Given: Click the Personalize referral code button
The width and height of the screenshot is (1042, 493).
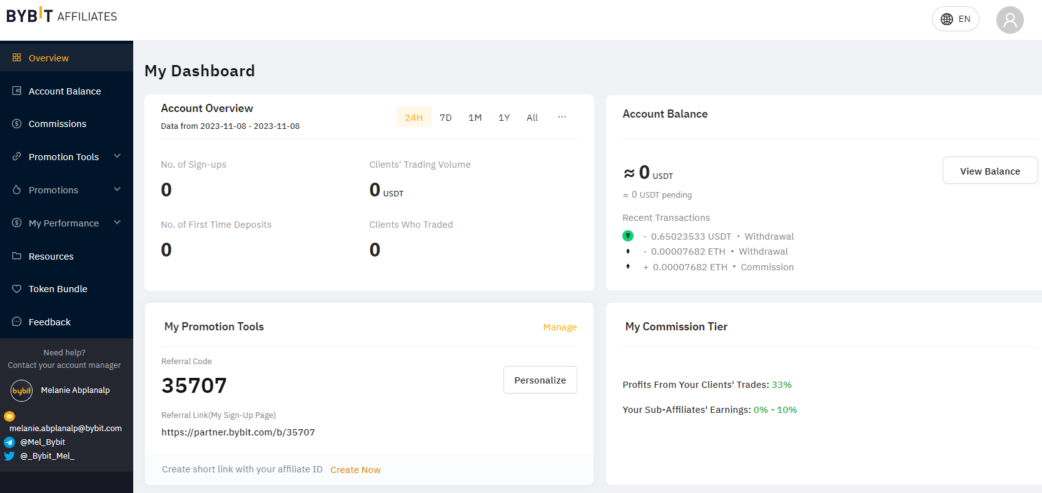Looking at the screenshot, I should pos(540,380).
